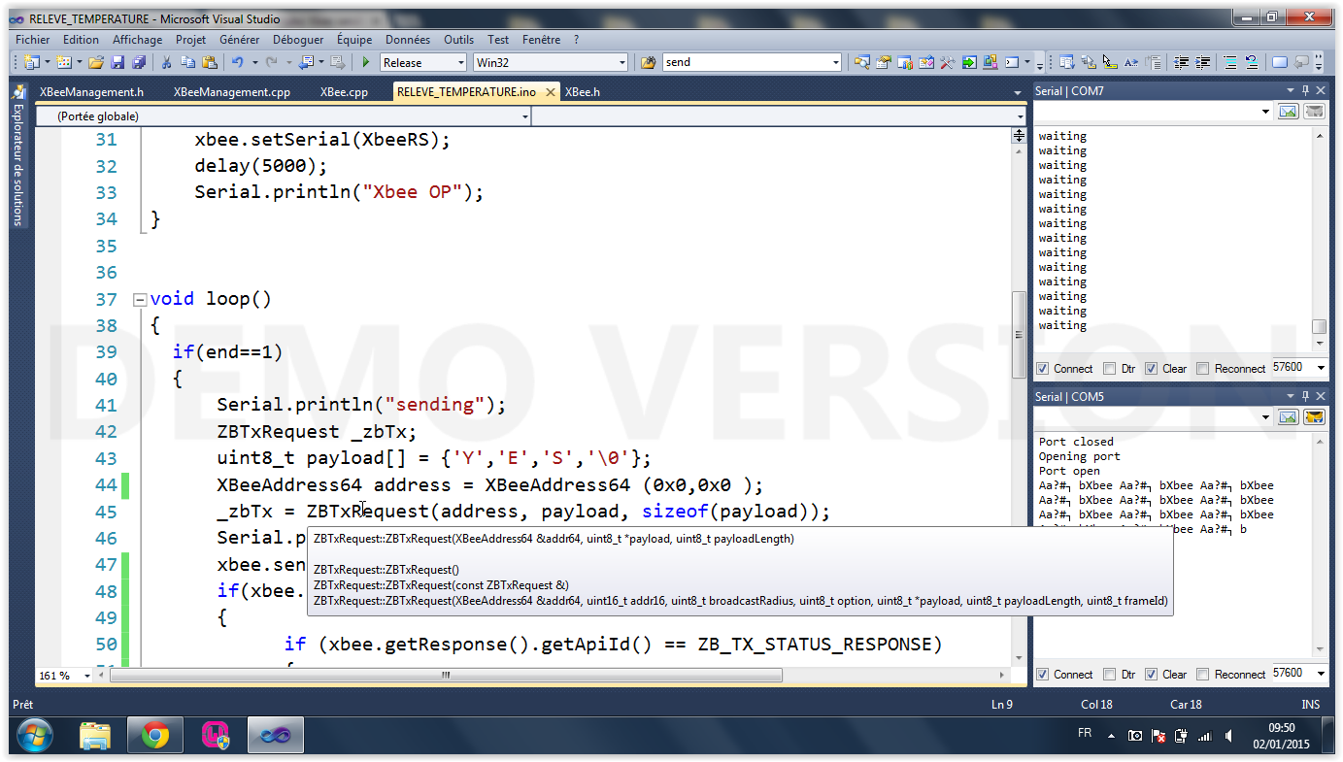Open the Toolbox with the wrench and hammer icon
The image size is (1343, 762).
948,62
